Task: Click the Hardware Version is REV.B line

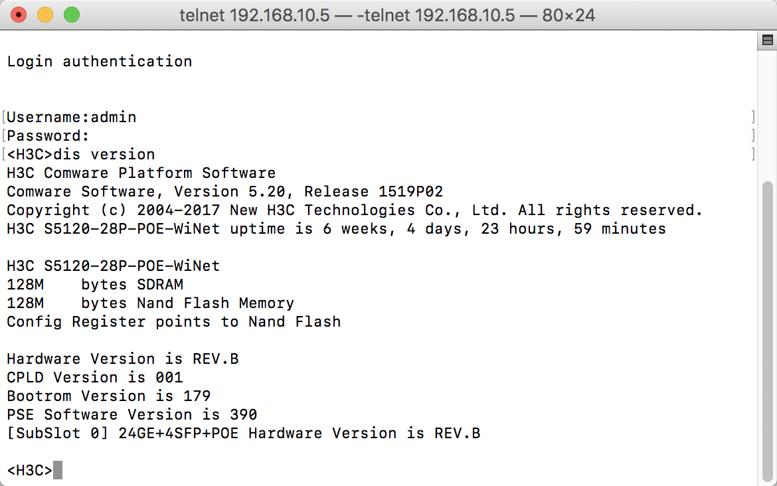Action: click(x=123, y=359)
